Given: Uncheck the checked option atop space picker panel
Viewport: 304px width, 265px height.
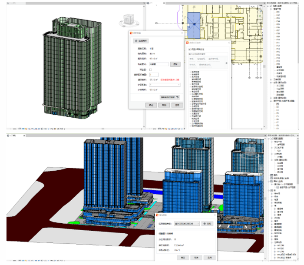Looking at the screenshot, I should click(189, 49).
